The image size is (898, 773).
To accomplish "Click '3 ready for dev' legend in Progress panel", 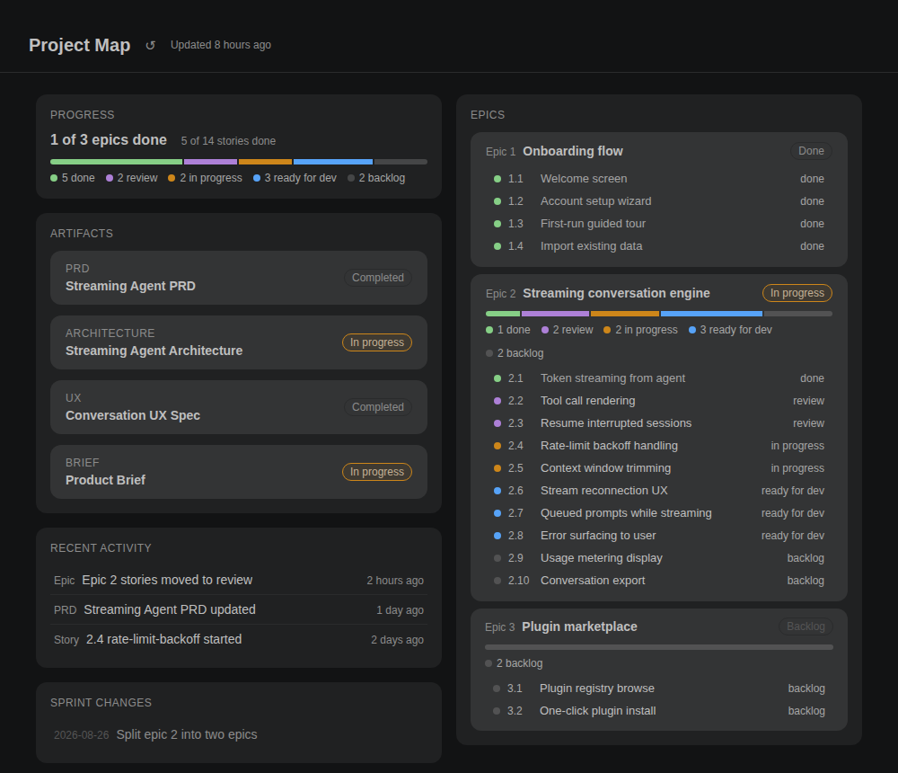I will coord(295,178).
